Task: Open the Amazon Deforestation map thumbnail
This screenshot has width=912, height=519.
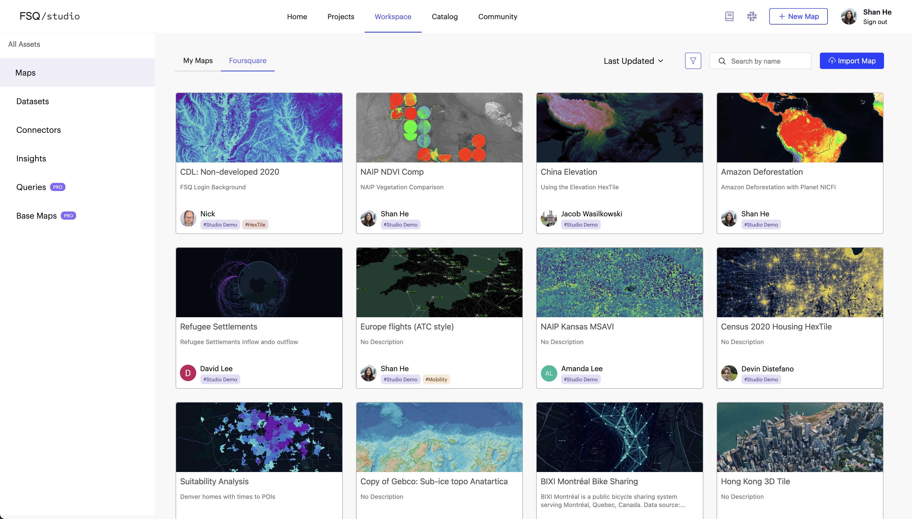Action: coord(800,128)
